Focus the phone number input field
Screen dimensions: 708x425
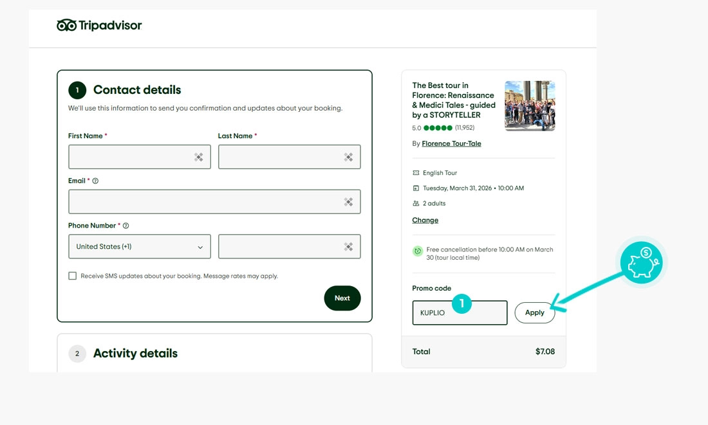pos(289,246)
